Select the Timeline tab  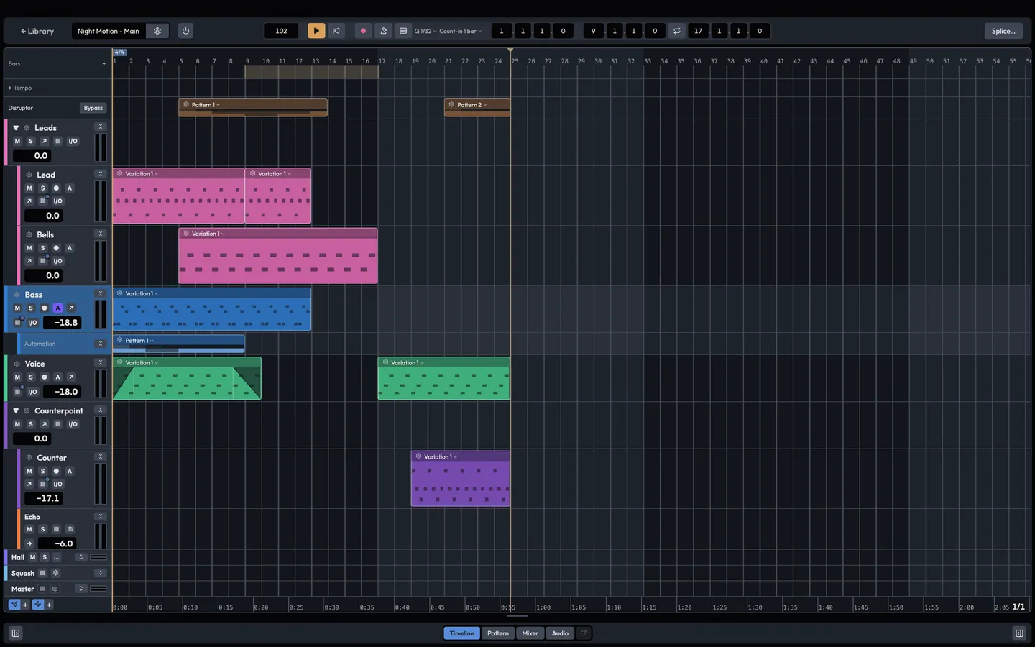[461, 633]
